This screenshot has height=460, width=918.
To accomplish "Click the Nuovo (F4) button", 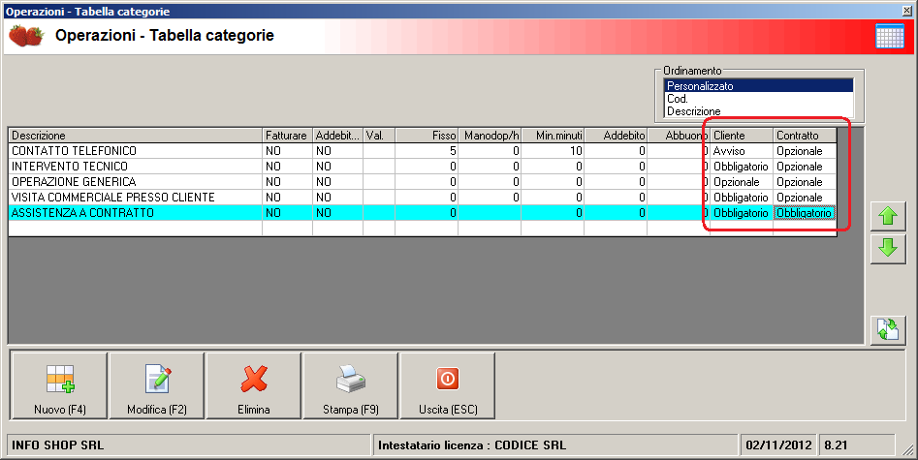I will [x=59, y=385].
